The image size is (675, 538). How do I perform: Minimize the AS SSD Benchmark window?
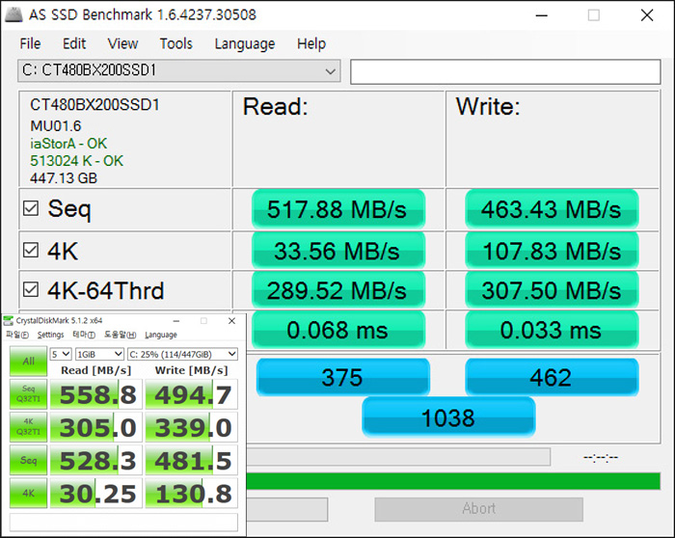coord(542,15)
